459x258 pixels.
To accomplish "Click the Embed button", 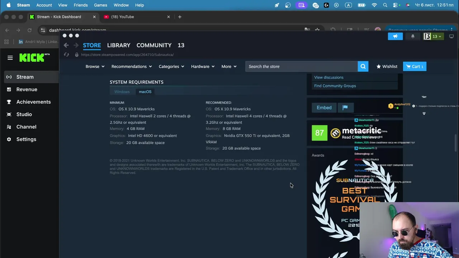I will pos(324,107).
